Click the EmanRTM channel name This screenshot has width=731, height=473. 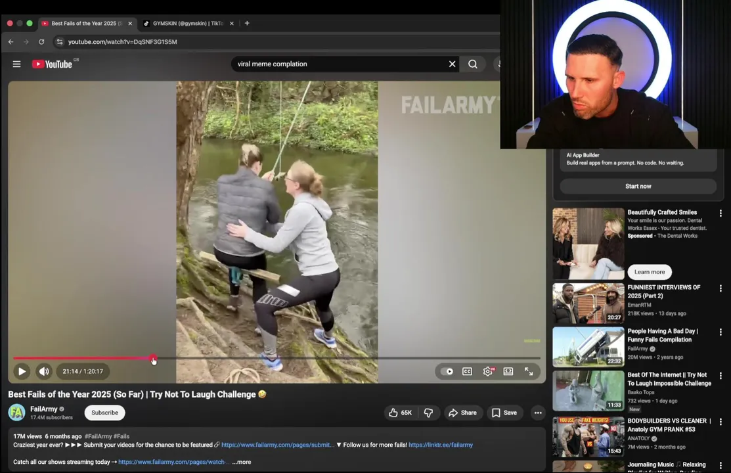coord(639,305)
